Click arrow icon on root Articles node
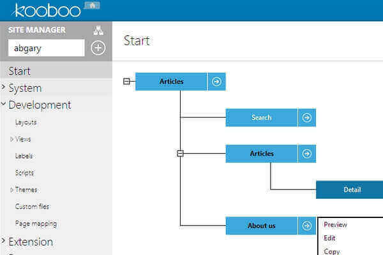The width and height of the screenshot is (383, 255). coord(216,82)
